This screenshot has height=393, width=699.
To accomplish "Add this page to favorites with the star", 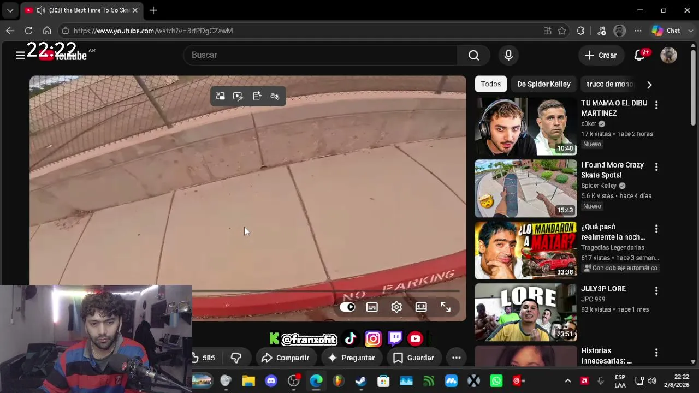I will (562, 31).
